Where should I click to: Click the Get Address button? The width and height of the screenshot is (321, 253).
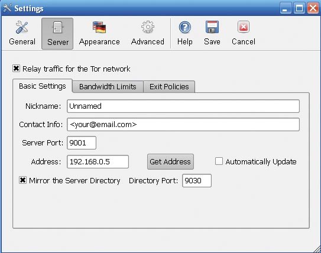170,162
